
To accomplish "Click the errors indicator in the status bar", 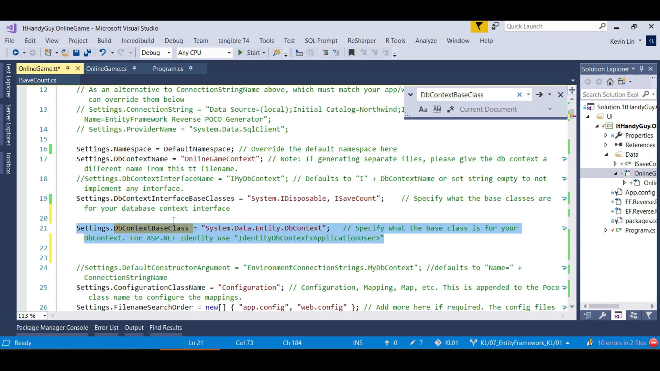I will (621, 342).
